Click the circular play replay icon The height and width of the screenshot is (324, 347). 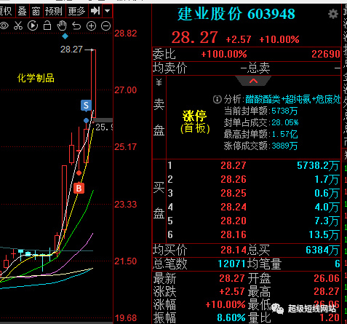[x=33, y=25]
